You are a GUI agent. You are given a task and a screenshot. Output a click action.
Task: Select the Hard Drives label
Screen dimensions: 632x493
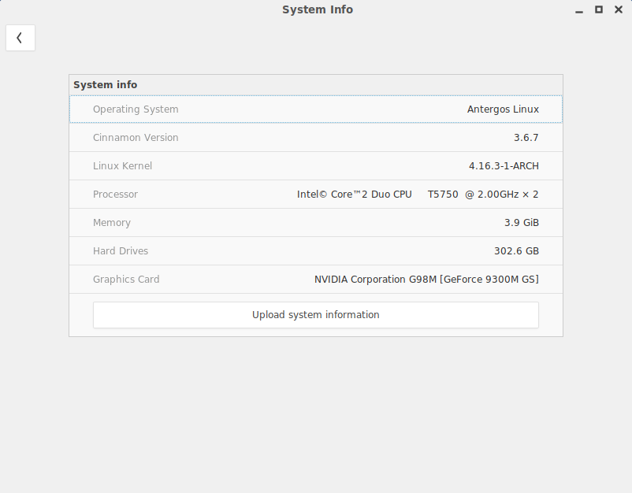click(x=121, y=251)
